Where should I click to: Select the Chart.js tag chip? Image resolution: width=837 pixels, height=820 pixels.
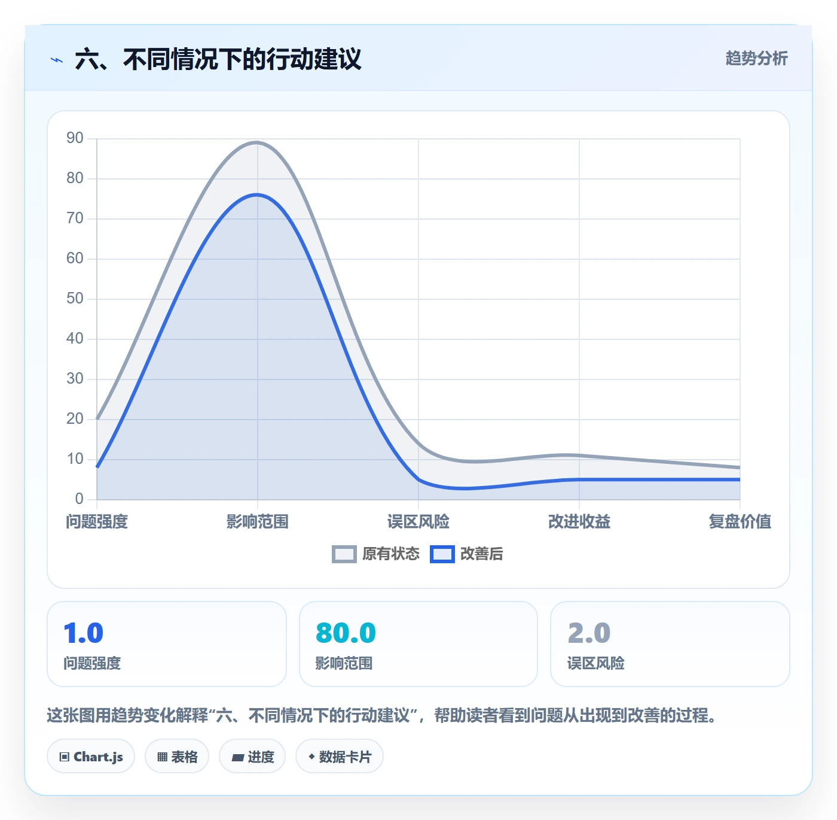[x=91, y=757]
